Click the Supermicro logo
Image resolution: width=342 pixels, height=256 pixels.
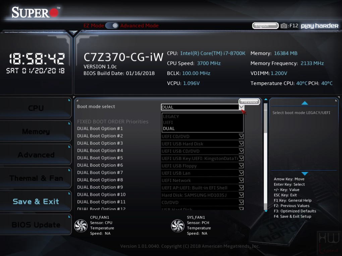(36, 12)
